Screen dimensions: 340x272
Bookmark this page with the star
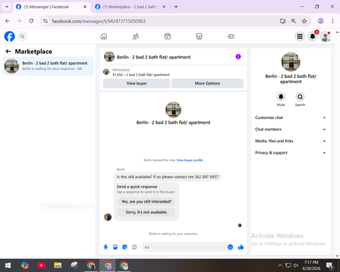(304, 21)
